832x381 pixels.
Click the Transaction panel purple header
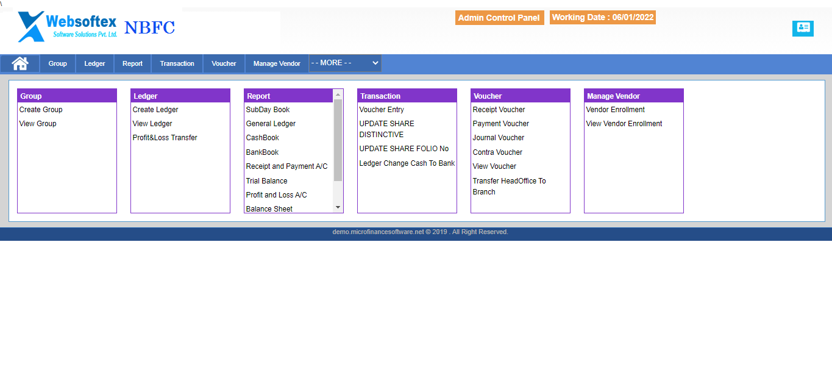pyautogui.click(x=407, y=96)
